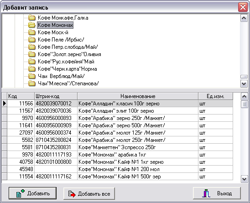Click the Штрих-код column header
The width and height of the screenshot is (250, 203).
[56, 96]
